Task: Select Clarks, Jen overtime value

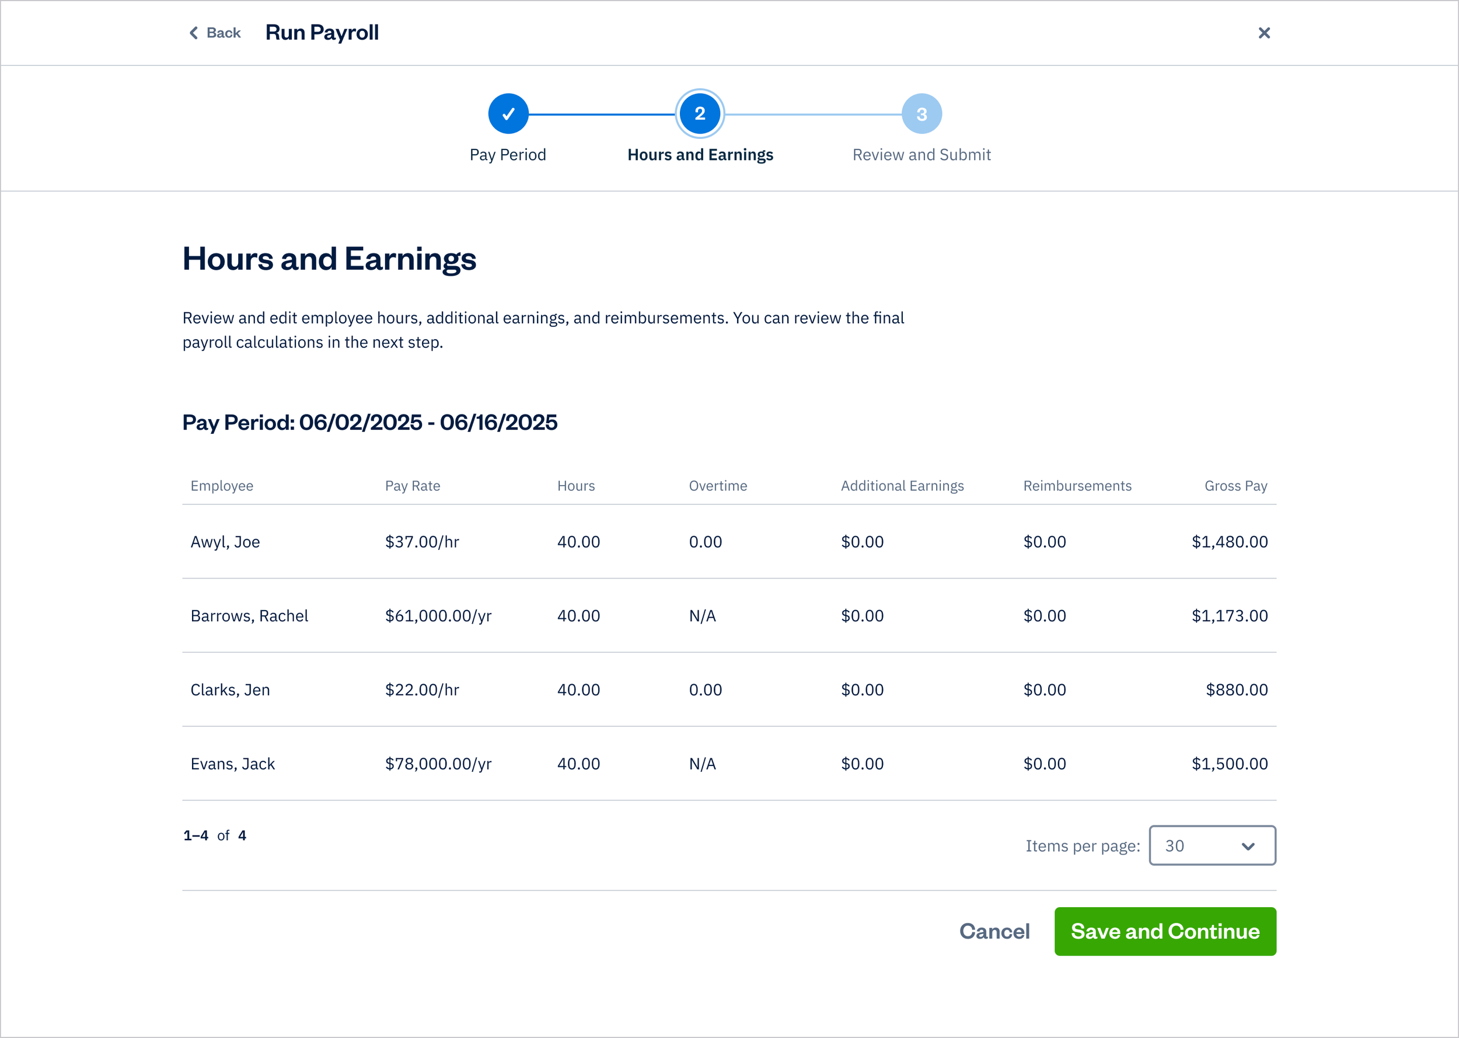Action: tap(705, 689)
